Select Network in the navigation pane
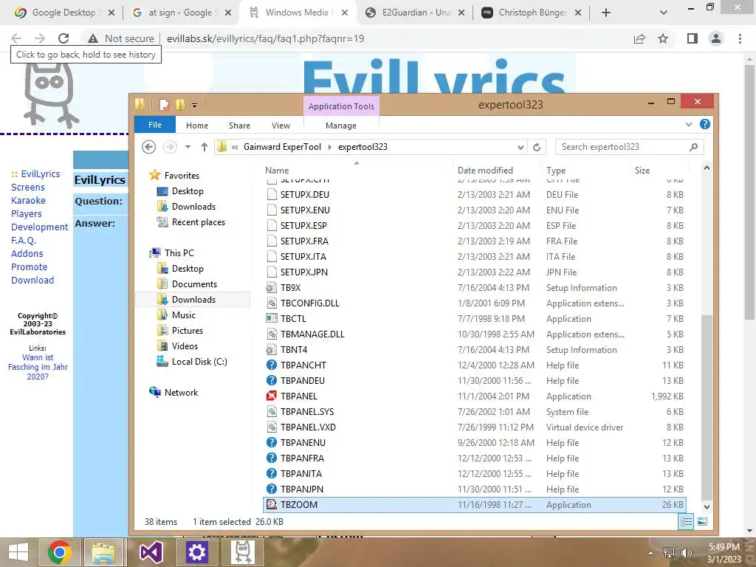 (x=181, y=393)
